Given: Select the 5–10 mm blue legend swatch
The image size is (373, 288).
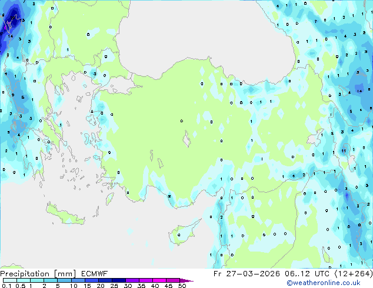Looking at the screenshot, I should coord(64,280).
